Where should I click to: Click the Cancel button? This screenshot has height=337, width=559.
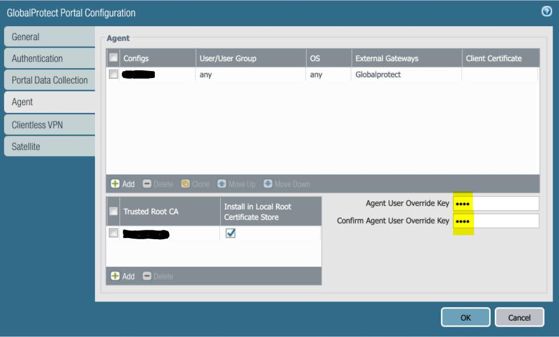(x=519, y=317)
